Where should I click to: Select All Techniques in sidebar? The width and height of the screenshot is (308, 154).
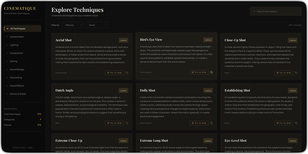(22, 28)
